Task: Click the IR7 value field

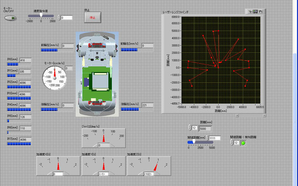Action: (x=26, y=139)
